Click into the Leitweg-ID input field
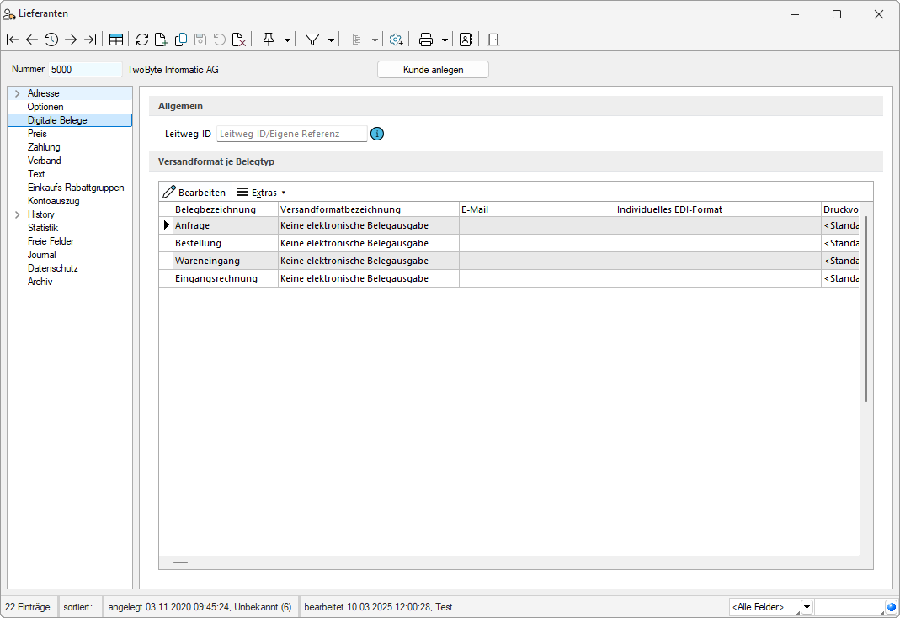Image resolution: width=900 pixels, height=618 pixels. [x=291, y=134]
